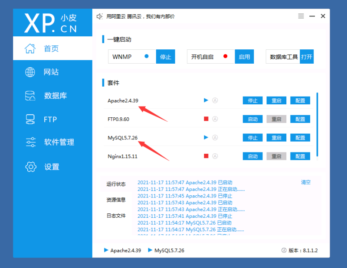Close the phpStudy window
Image resolution: width=347 pixels, height=268 pixels.
tap(323, 16)
